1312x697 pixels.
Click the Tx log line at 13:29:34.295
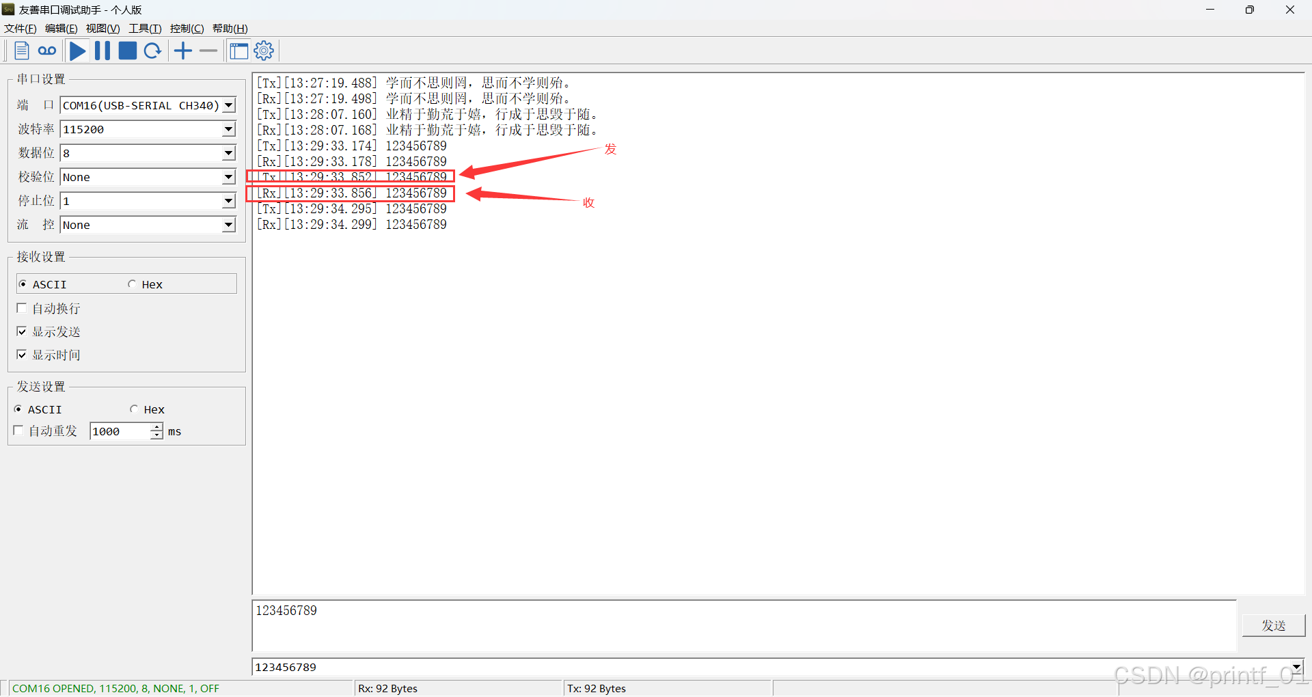click(x=352, y=208)
